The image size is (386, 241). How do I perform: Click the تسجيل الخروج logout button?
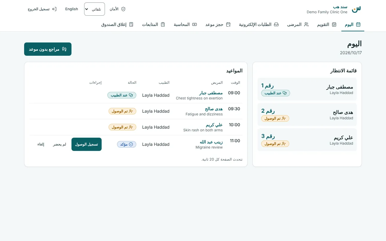point(42,9)
